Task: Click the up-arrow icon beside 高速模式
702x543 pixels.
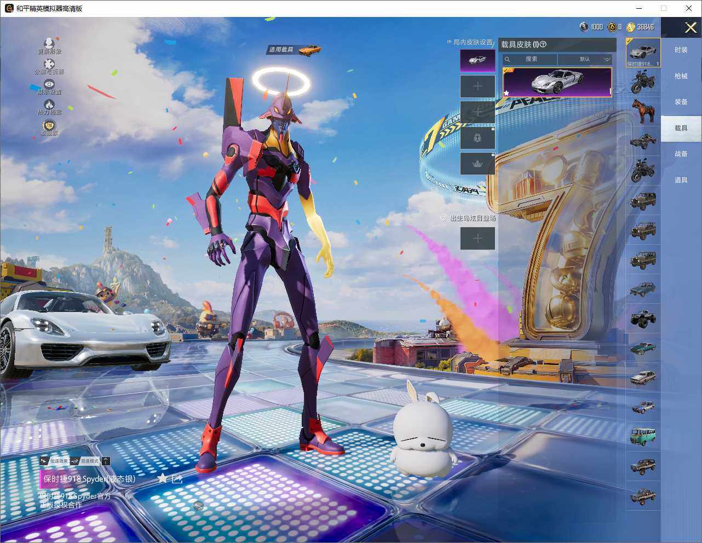Action: pos(106,461)
